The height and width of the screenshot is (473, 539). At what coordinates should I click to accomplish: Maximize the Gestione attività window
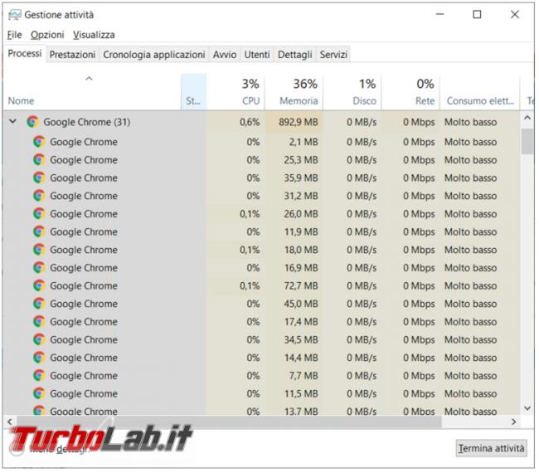click(x=477, y=14)
